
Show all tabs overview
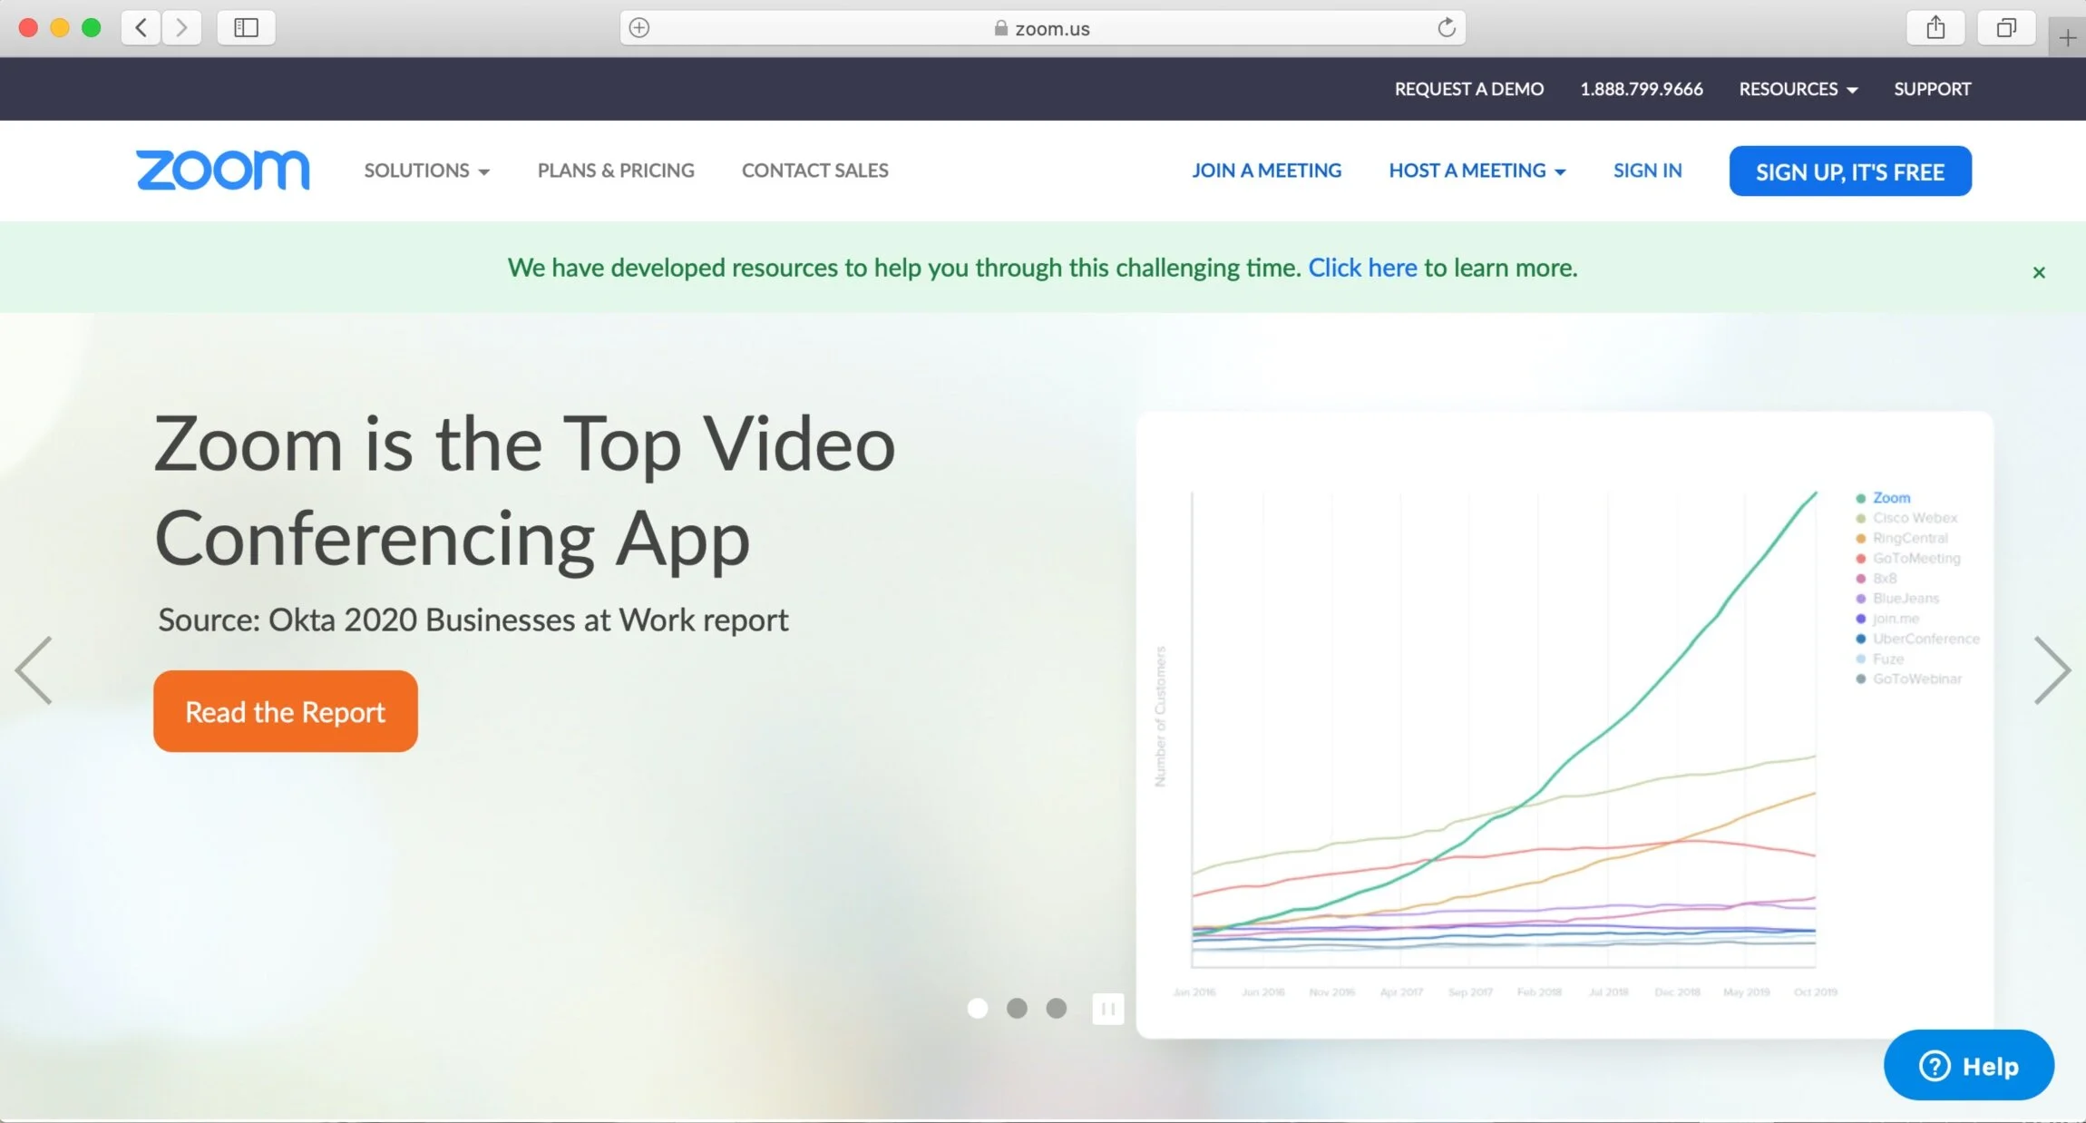(x=2006, y=27)
